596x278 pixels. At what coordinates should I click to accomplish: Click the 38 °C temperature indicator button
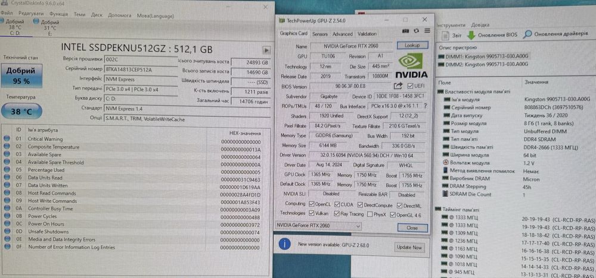click(x=21, y=112)
